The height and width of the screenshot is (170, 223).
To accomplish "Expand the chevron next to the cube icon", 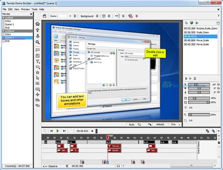I will [x=109, y=16].
